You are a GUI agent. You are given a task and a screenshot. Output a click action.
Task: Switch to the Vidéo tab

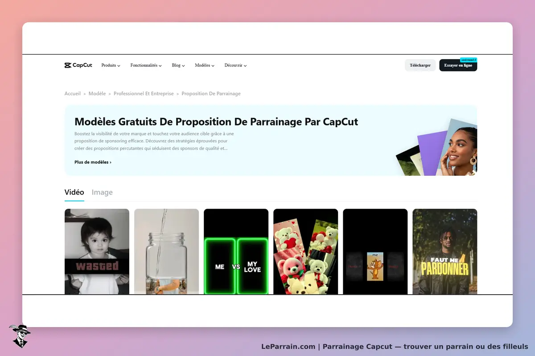click(x=74, y=193)
